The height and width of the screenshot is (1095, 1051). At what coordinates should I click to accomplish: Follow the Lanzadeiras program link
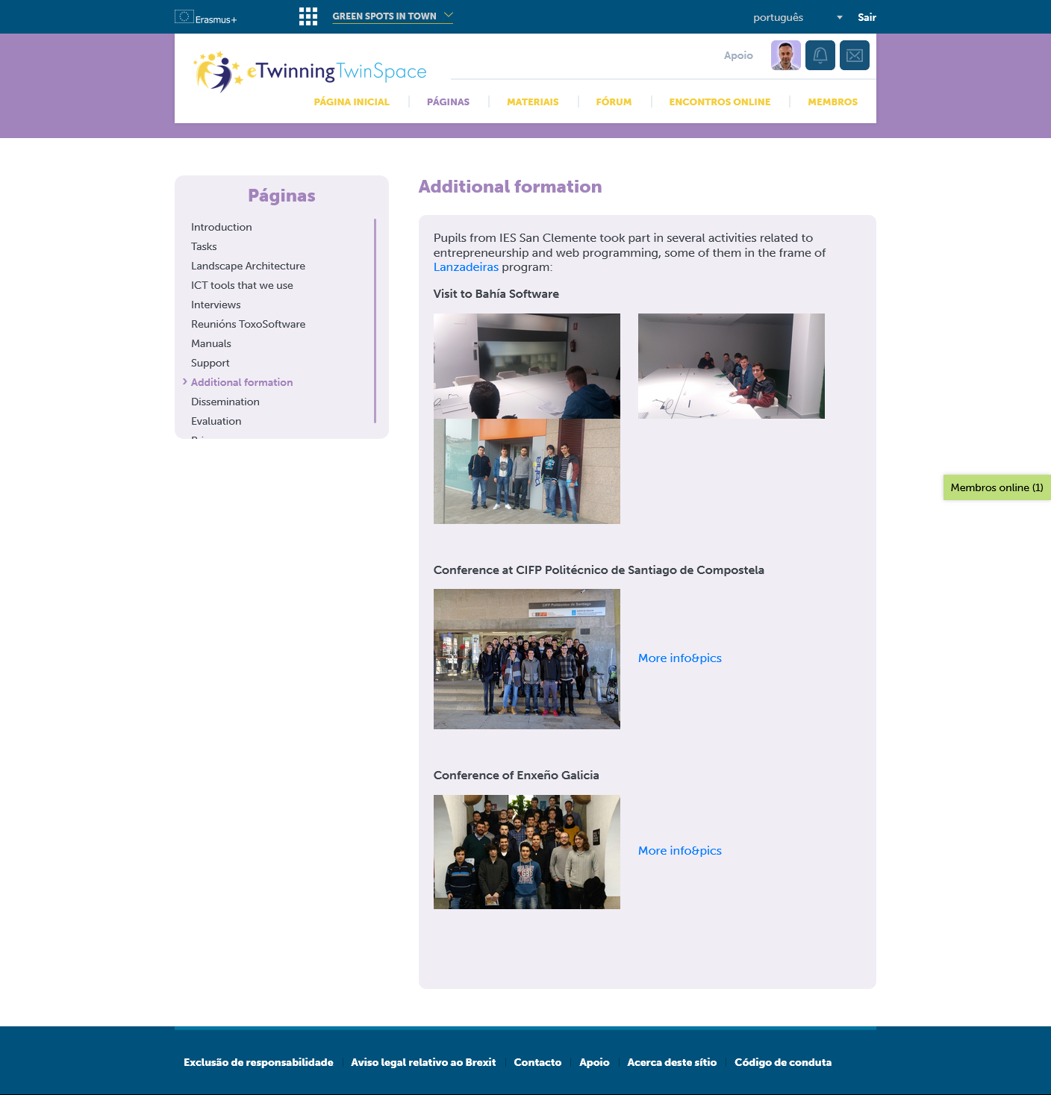[466, 267]
